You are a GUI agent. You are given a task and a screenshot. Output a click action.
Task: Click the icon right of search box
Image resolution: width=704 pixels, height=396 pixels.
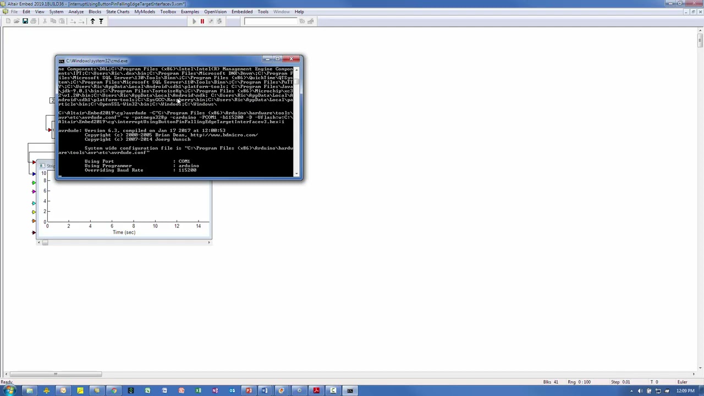click(x=302, y=21)
